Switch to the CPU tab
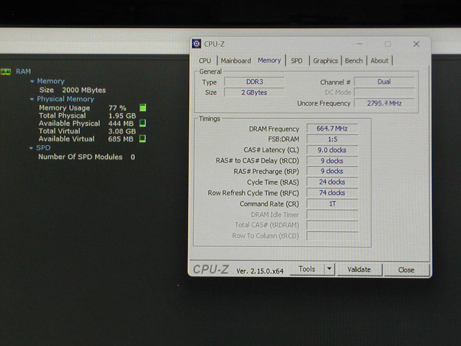Image resolution: width=461 pixels, height=346 pixels. click(205, 61)
